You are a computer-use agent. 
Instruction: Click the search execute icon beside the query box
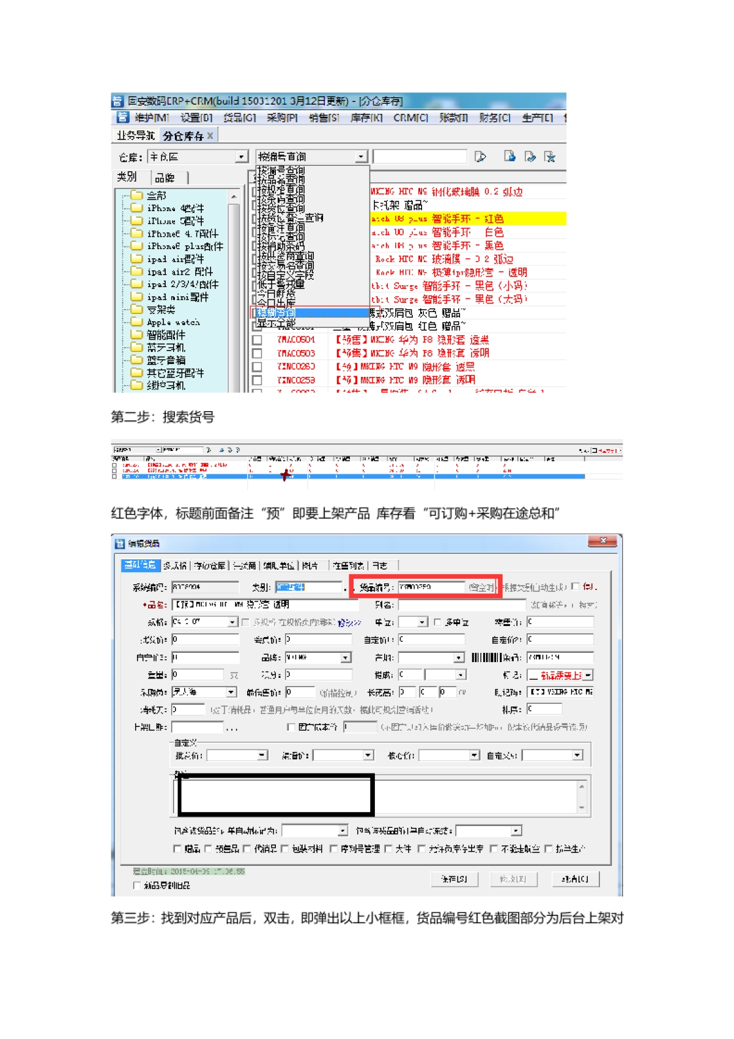click(480, 157)
